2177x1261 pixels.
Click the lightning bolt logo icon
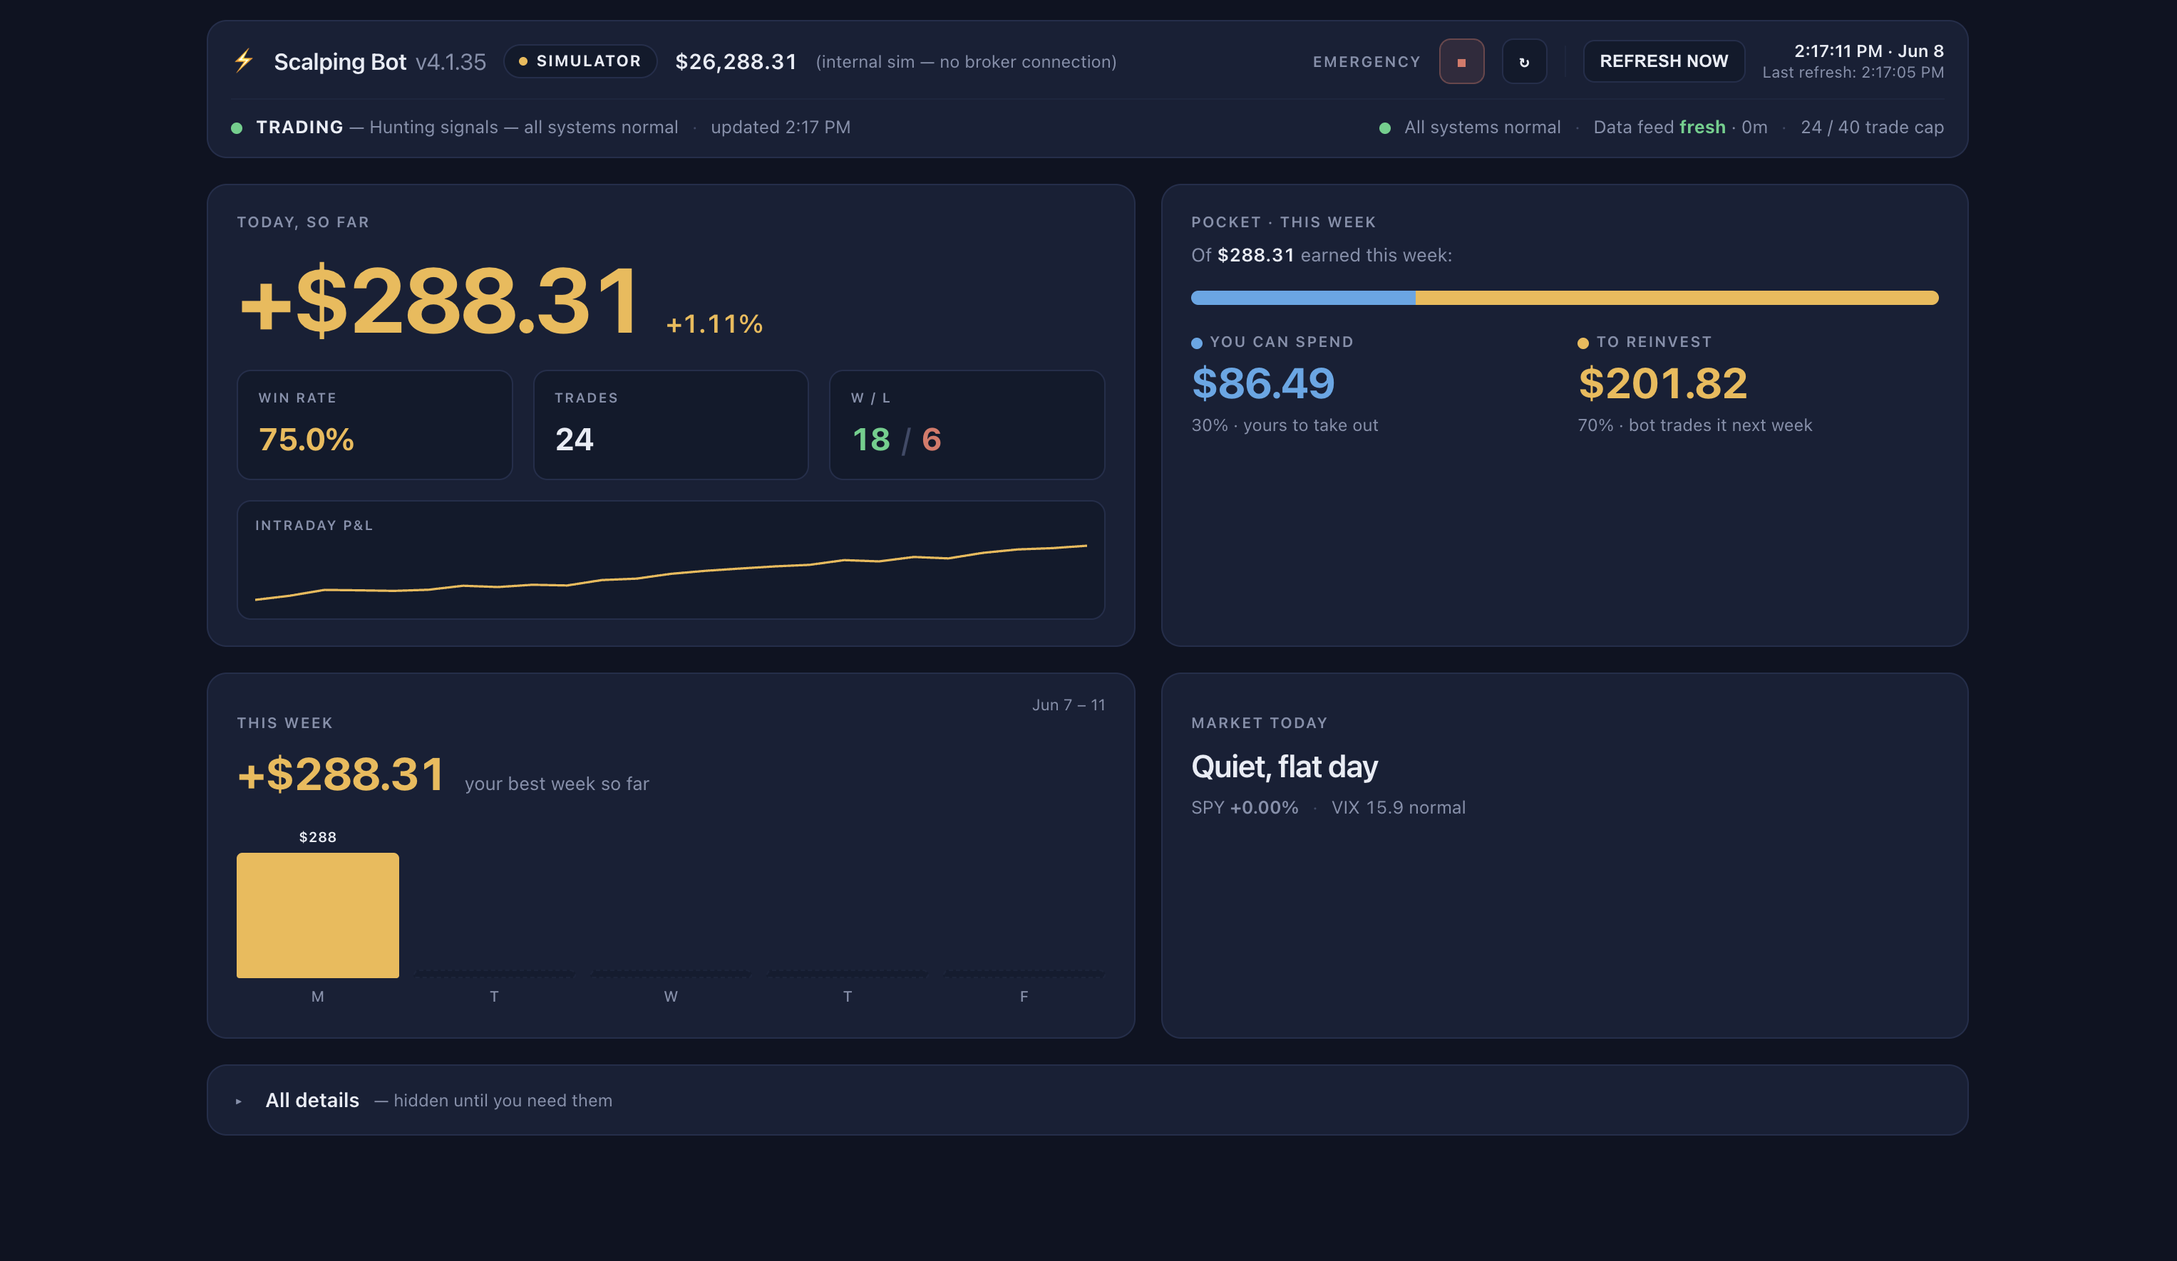244,61
